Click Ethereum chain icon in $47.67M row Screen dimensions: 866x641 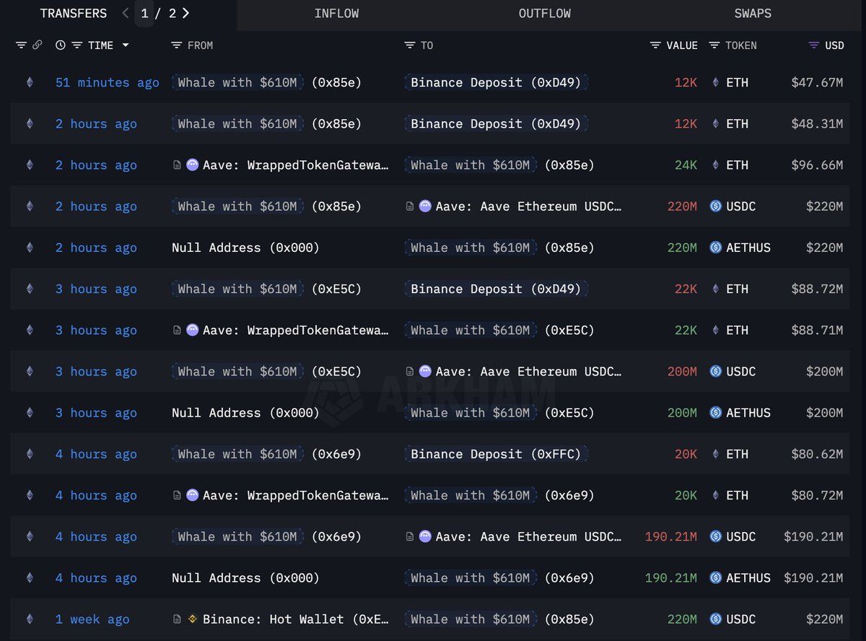point(30,82)
